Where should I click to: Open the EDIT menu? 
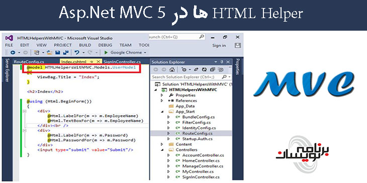(25, 45)
